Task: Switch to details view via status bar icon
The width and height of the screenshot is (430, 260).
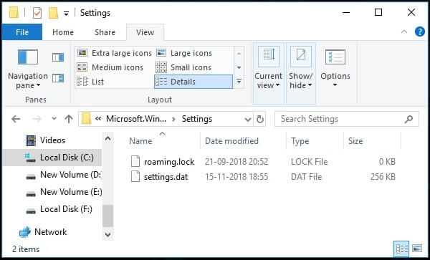Action: click(x=401, y=249)
